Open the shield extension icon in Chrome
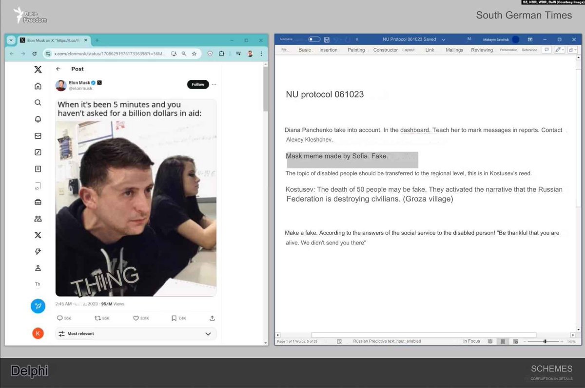 point(211,54)
